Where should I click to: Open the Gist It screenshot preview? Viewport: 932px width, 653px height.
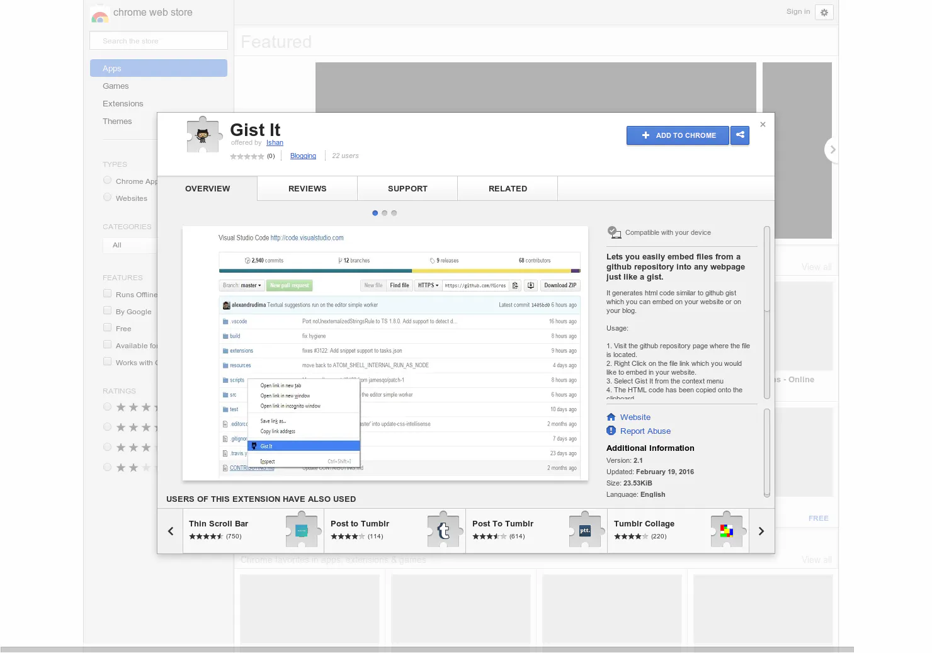[385, 353]
